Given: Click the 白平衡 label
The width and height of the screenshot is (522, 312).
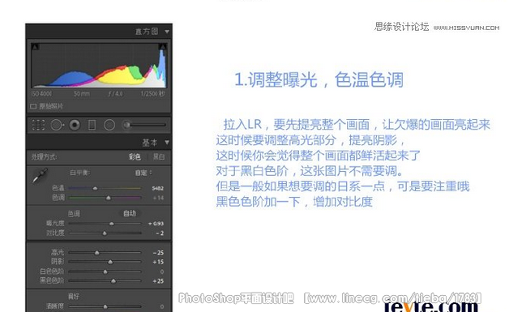Looking at the screenshot, I should pyautogui.click(x=80, y=173).
